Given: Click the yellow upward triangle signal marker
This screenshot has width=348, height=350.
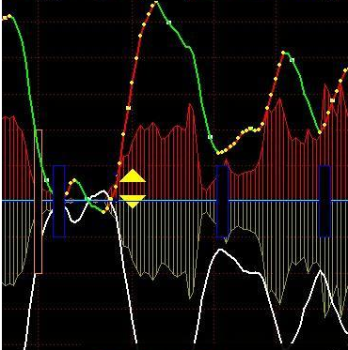Looking at the screenshot, I should point(133,175).
